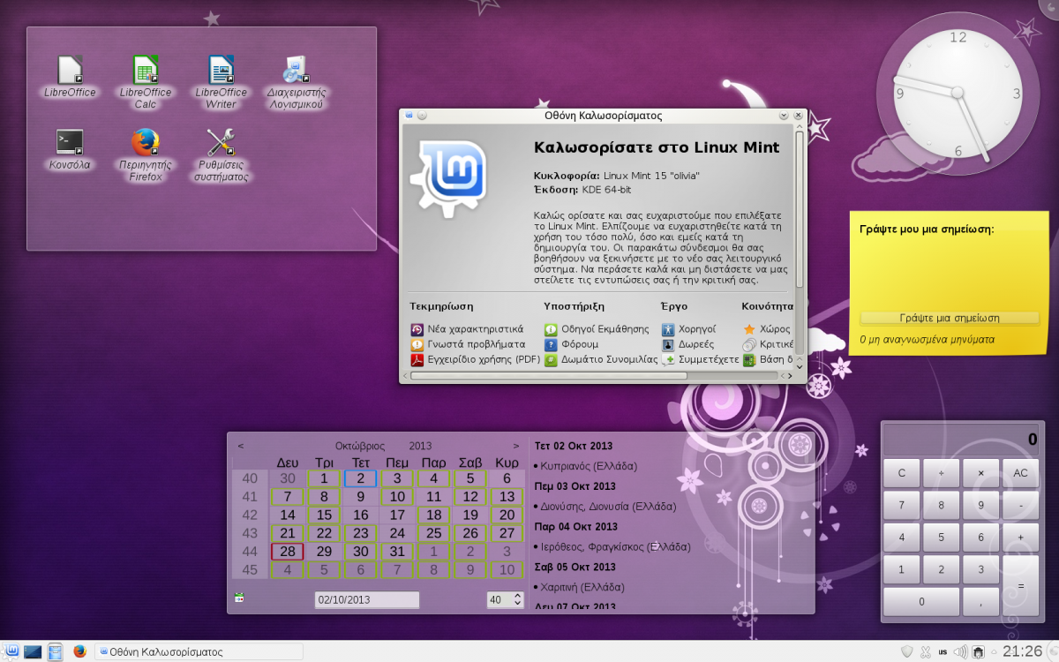Click the Δωμάτιο Συνομιλίας chat icon
This screenshot has width=1059, height=662.
551,359
